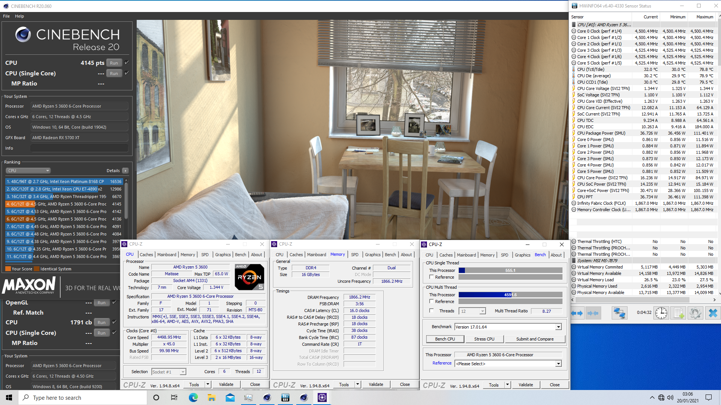721x405 pixels.
Task: Click HWiNFO expand window arrows icon
Action: [x=578, y=313]
